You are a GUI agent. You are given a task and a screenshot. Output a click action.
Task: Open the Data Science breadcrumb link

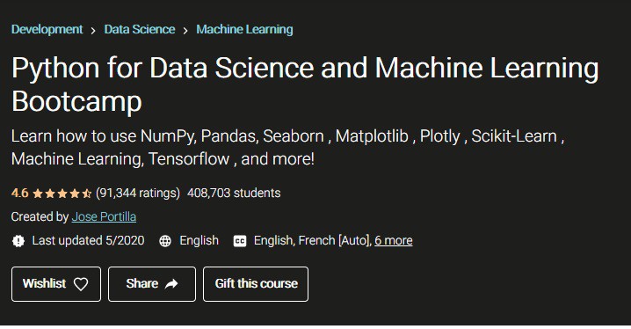[139, 29]
